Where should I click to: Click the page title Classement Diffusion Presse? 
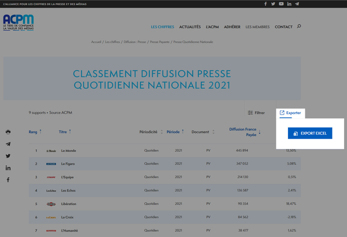[x=152, y=79]
